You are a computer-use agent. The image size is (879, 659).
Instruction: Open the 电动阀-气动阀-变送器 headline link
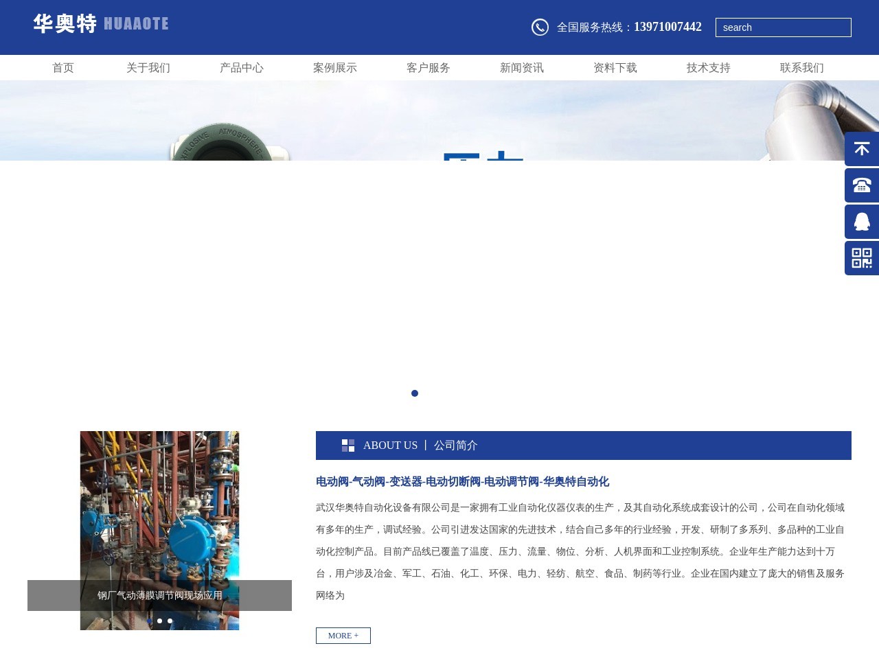click(x=462, y=482)
